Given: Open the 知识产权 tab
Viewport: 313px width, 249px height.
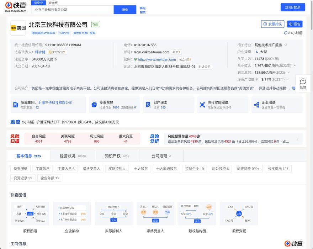Looking at the screenshot, I should [x=117, y=156].
